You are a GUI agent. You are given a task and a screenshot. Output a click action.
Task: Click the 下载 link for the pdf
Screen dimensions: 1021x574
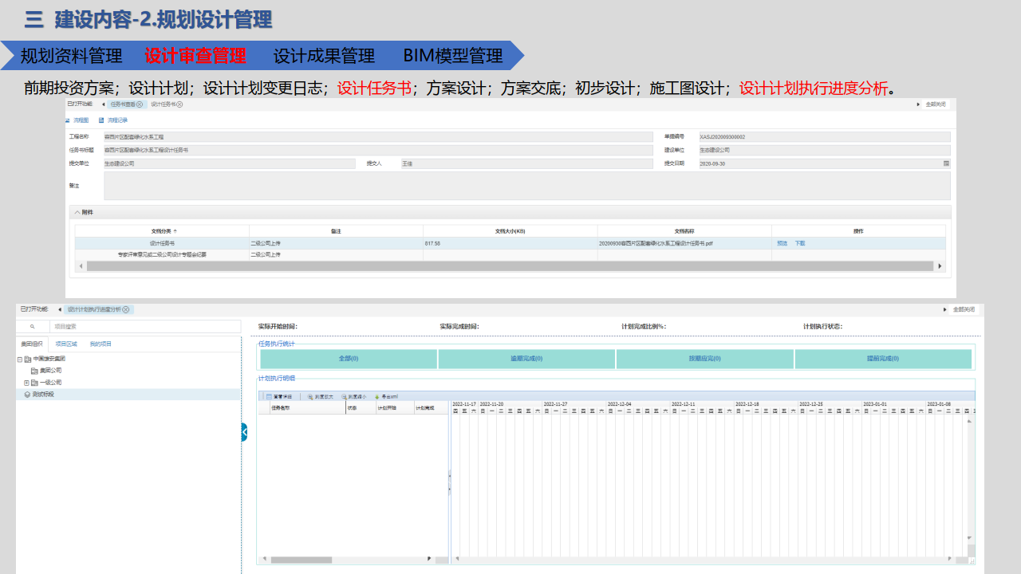point(800,243)
